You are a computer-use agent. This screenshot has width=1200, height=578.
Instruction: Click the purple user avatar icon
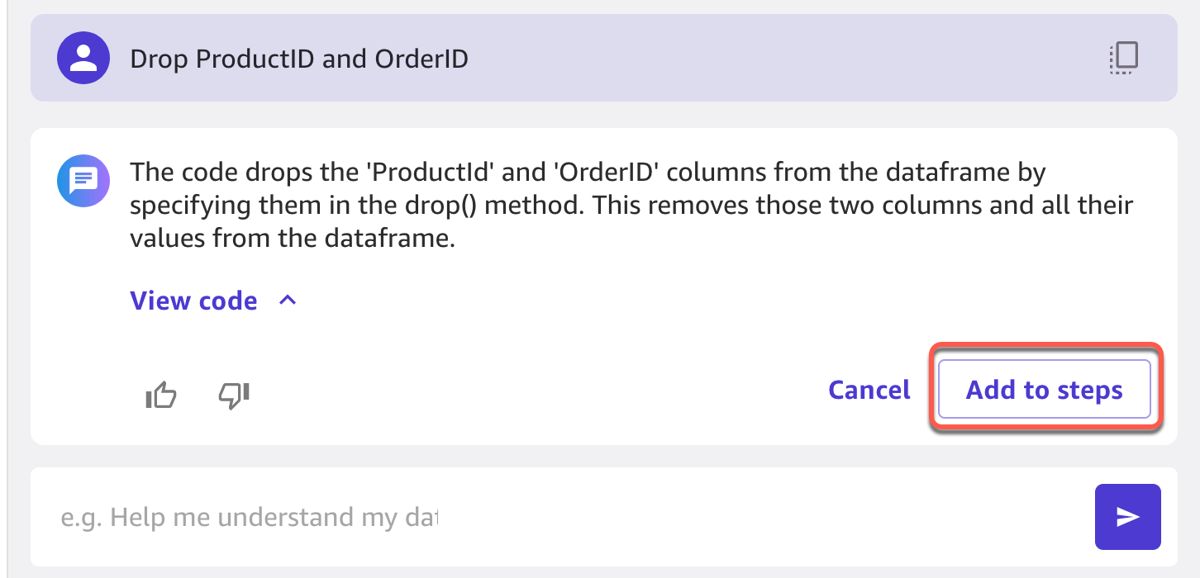tap(83, 58)
